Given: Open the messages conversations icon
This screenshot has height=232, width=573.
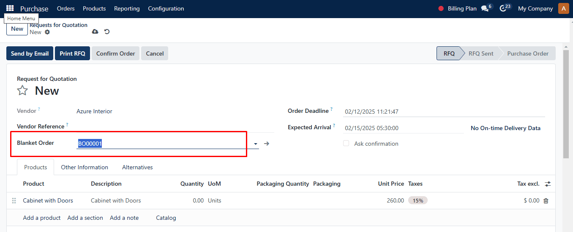Looking at the screenshot, I should pos(485,8).
